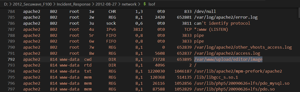300x92 pixels.
Task: Click line number 785
Action: (11, 17)
